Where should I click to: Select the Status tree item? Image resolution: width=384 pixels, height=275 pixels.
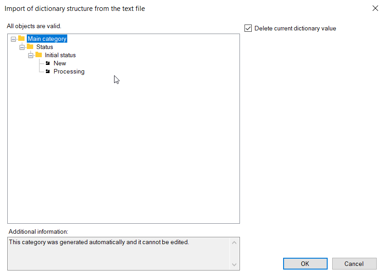pyautogui.click(x=45, y=47)
